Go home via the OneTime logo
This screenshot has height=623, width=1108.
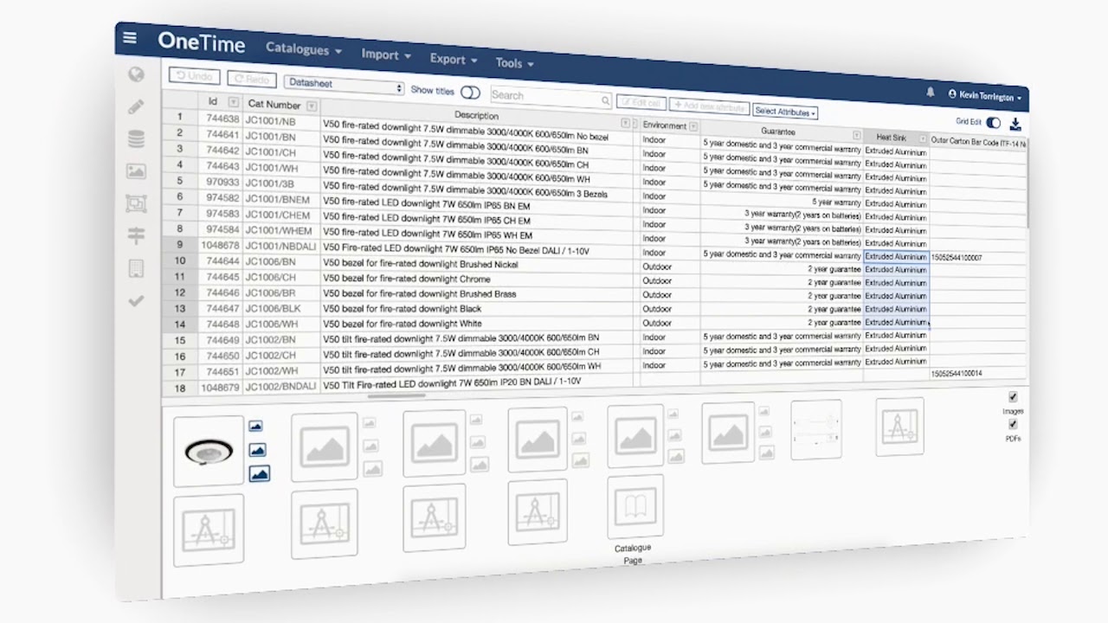click(x=202, y=42)
